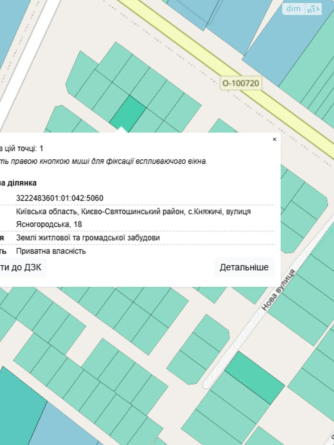Click cadastral number 3222483601:01:042:5060

(60, 198)
